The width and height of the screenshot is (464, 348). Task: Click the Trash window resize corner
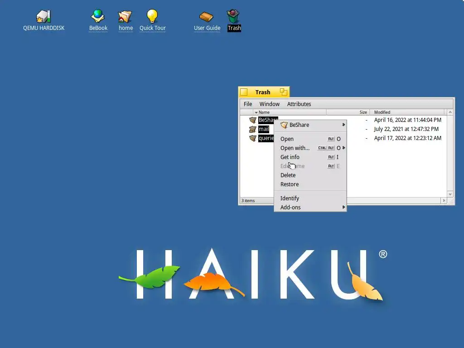click(x=450, y=201)
